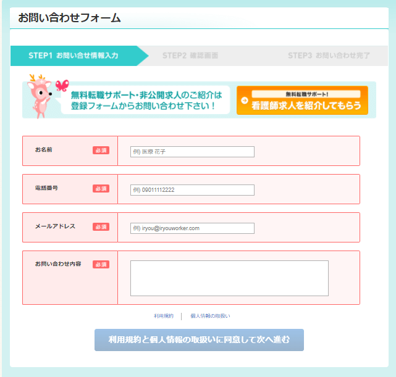Click the orange 看護師求人を紹介してもらう button

pos(302,100)
